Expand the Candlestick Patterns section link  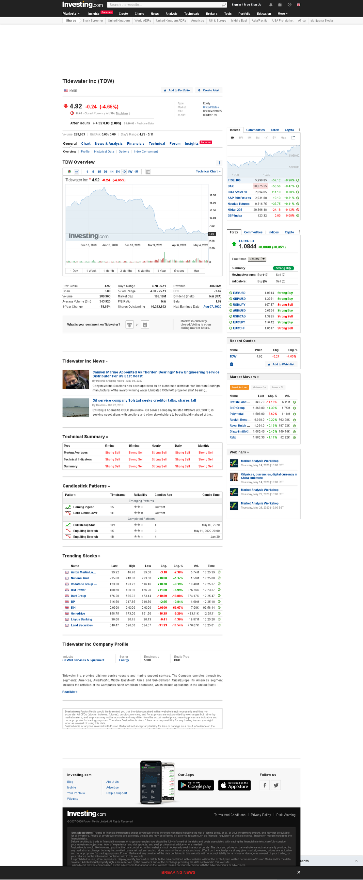tap(86, 486)
